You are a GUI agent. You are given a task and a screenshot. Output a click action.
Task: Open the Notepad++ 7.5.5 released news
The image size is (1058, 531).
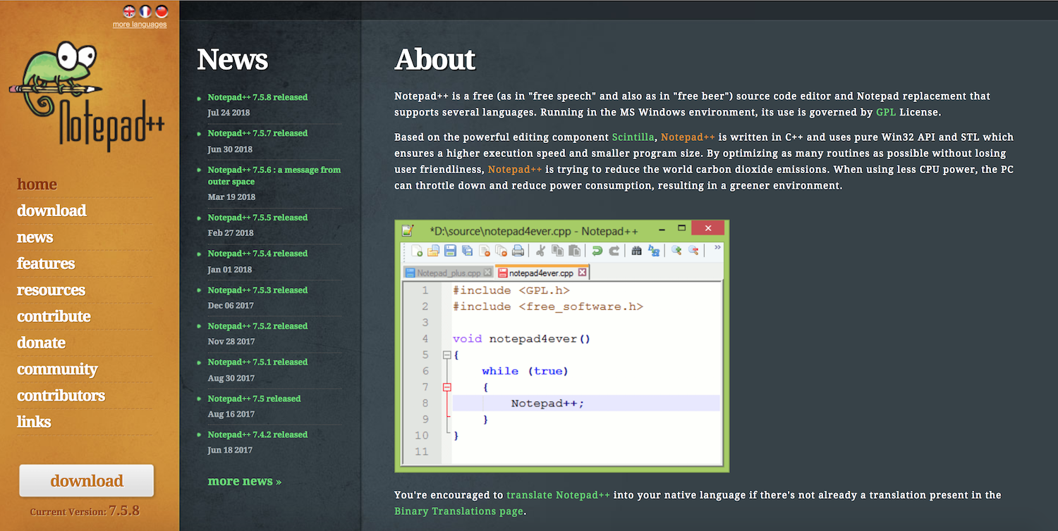(x=257, y=218)
